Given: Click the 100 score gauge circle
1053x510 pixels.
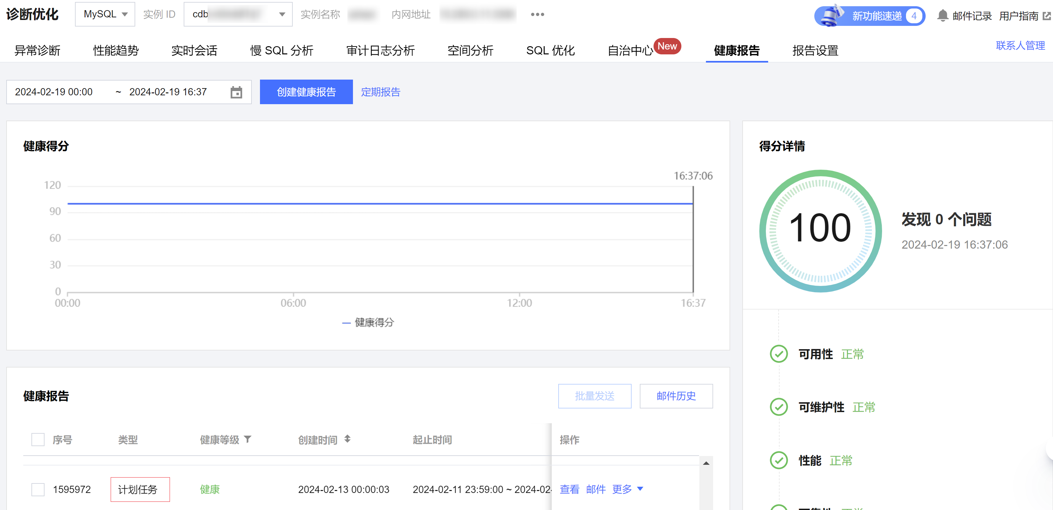Looking at the screenshot, I should click(820, 231).
